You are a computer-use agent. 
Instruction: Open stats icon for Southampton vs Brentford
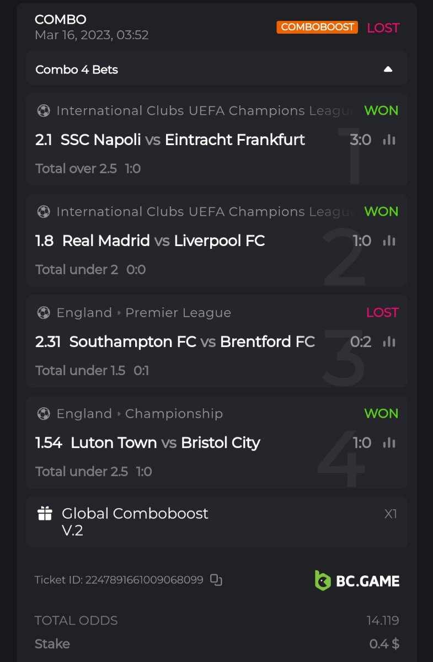click(389, 342)
